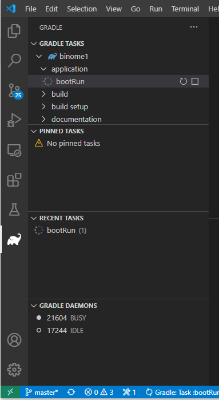Open the Manage gear icon
Viewport: 219px width, 400px height.
[14, 370]
